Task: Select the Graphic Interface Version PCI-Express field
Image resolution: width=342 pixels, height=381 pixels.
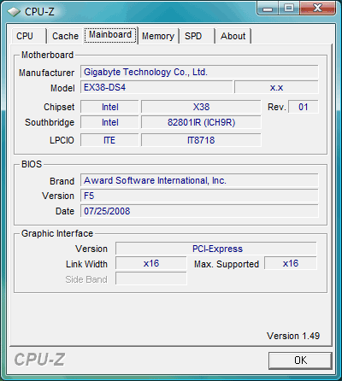Action: click(x=216, y=249)
